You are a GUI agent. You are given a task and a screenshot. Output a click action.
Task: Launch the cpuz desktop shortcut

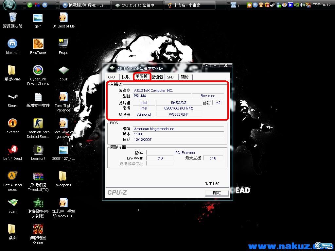63,71
